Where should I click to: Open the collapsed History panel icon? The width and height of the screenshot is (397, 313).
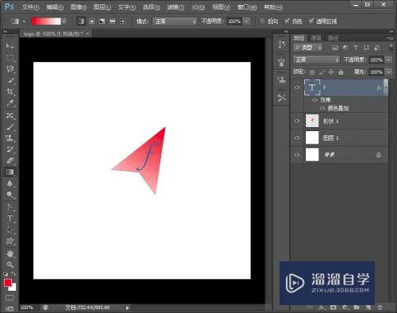(282, 44)
